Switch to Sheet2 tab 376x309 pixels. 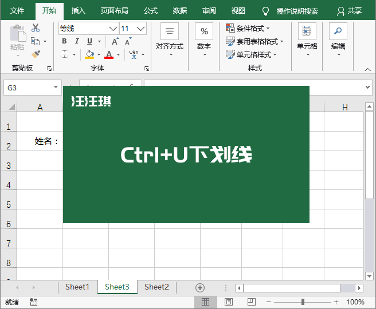156,287
